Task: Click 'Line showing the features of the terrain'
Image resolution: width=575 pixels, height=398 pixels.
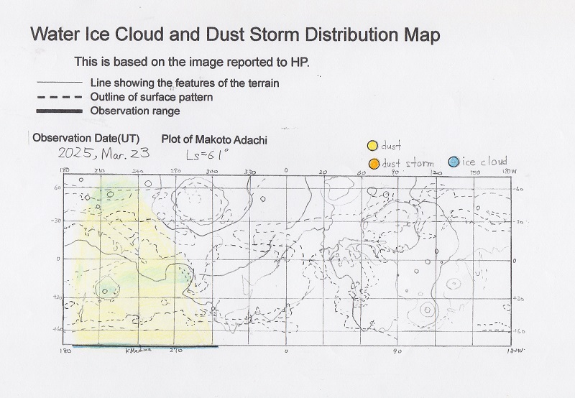Action: 185,83
